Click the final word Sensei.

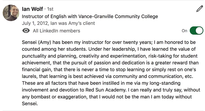pyautogui.click(x=30, y=104)
